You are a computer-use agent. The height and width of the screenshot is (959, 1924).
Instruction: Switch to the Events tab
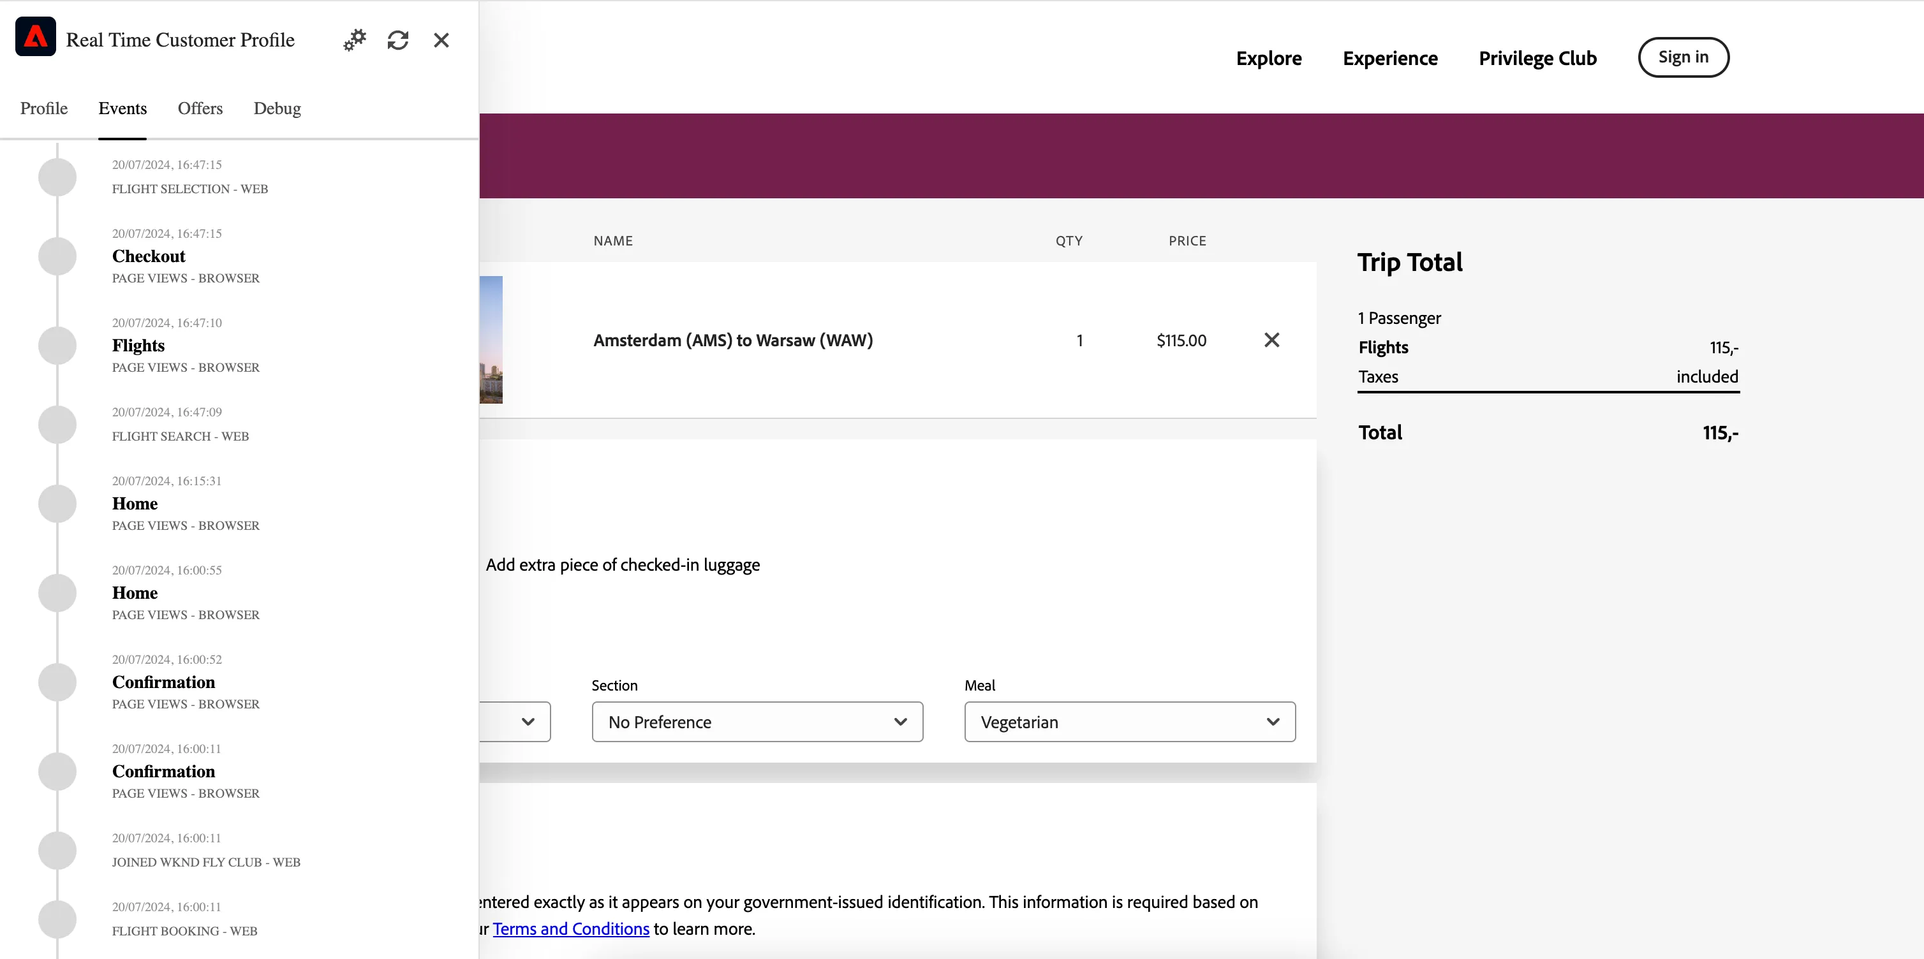(x=122, y=108)
